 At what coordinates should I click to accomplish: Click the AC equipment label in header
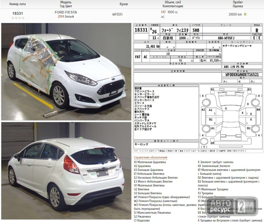[163, 17]
